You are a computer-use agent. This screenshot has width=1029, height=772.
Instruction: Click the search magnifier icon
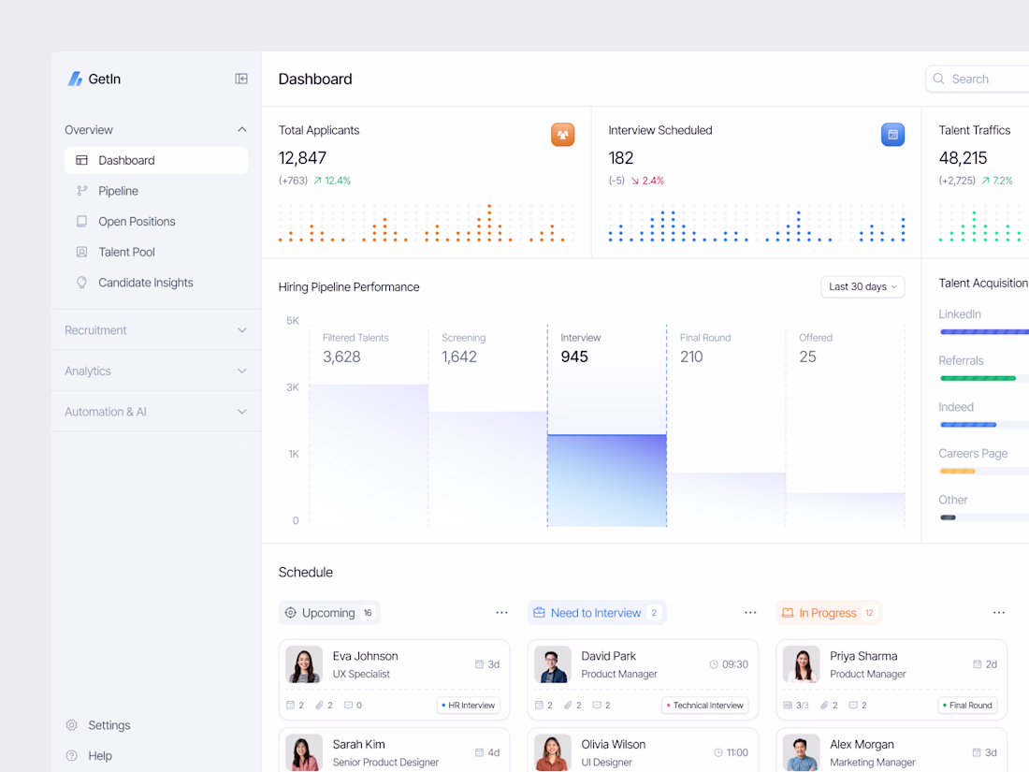click(939, 79)
